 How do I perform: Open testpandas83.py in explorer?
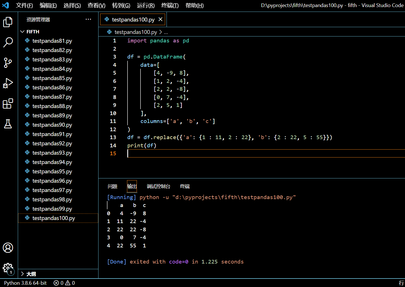click(58, 59)
